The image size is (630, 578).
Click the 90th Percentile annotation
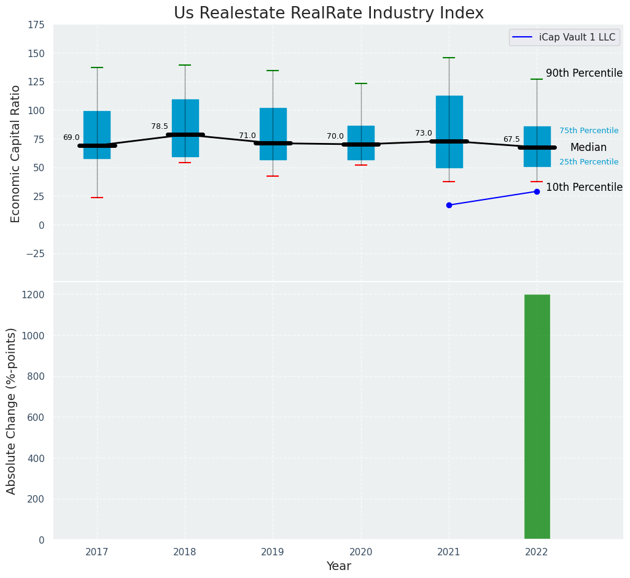click(584, 73)
